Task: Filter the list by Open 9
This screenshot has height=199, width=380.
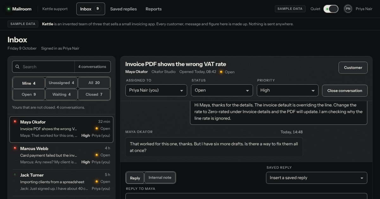Action: point(29,94)
